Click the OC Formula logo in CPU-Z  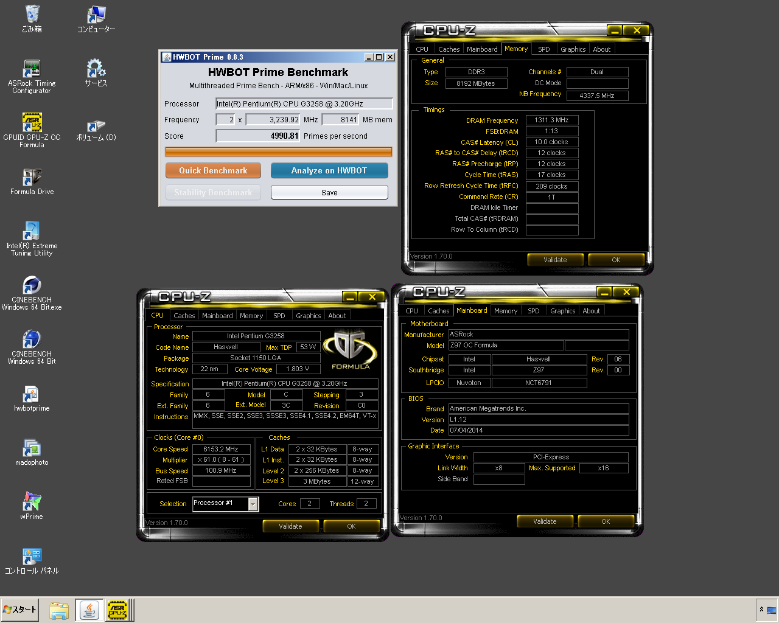(350, 349)
